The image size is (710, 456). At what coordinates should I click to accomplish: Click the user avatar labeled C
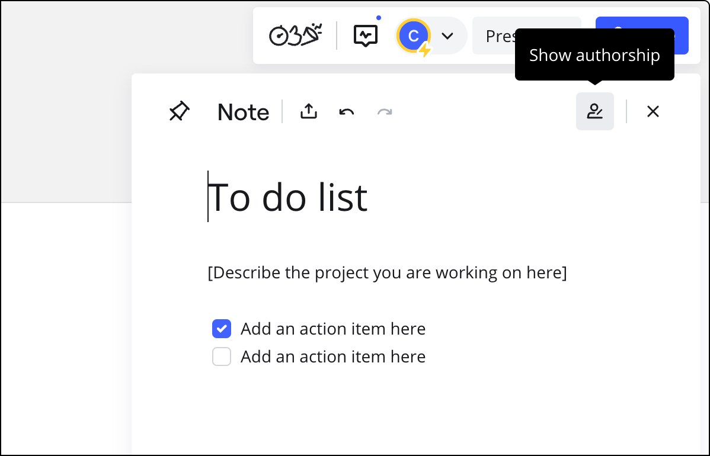point(414,36)
